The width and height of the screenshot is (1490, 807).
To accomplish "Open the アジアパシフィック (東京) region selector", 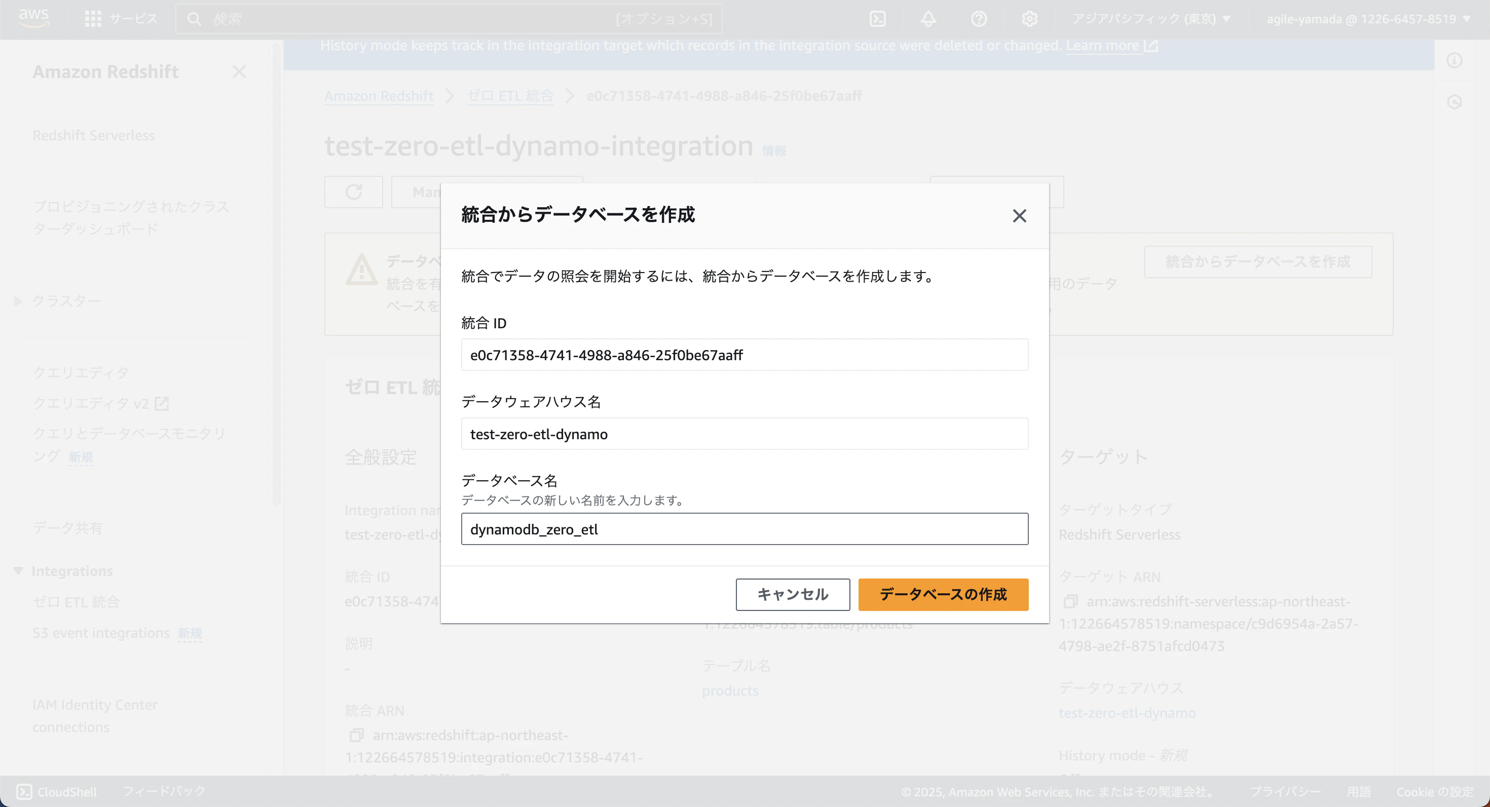I will pyautogui.click(x=1151, y=19).
